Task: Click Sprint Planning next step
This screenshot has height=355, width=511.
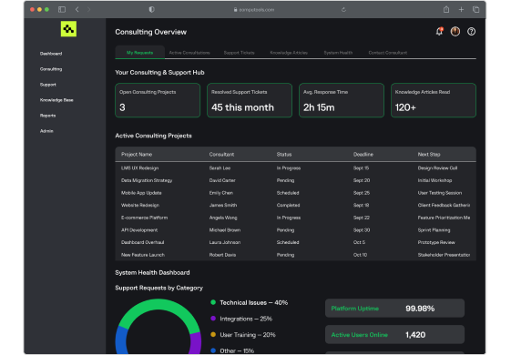Action: 434,230
